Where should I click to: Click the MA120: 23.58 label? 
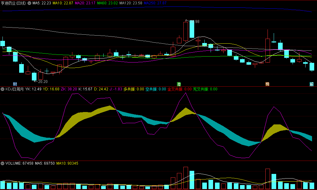pyautogui.click(x=131, y=3)
